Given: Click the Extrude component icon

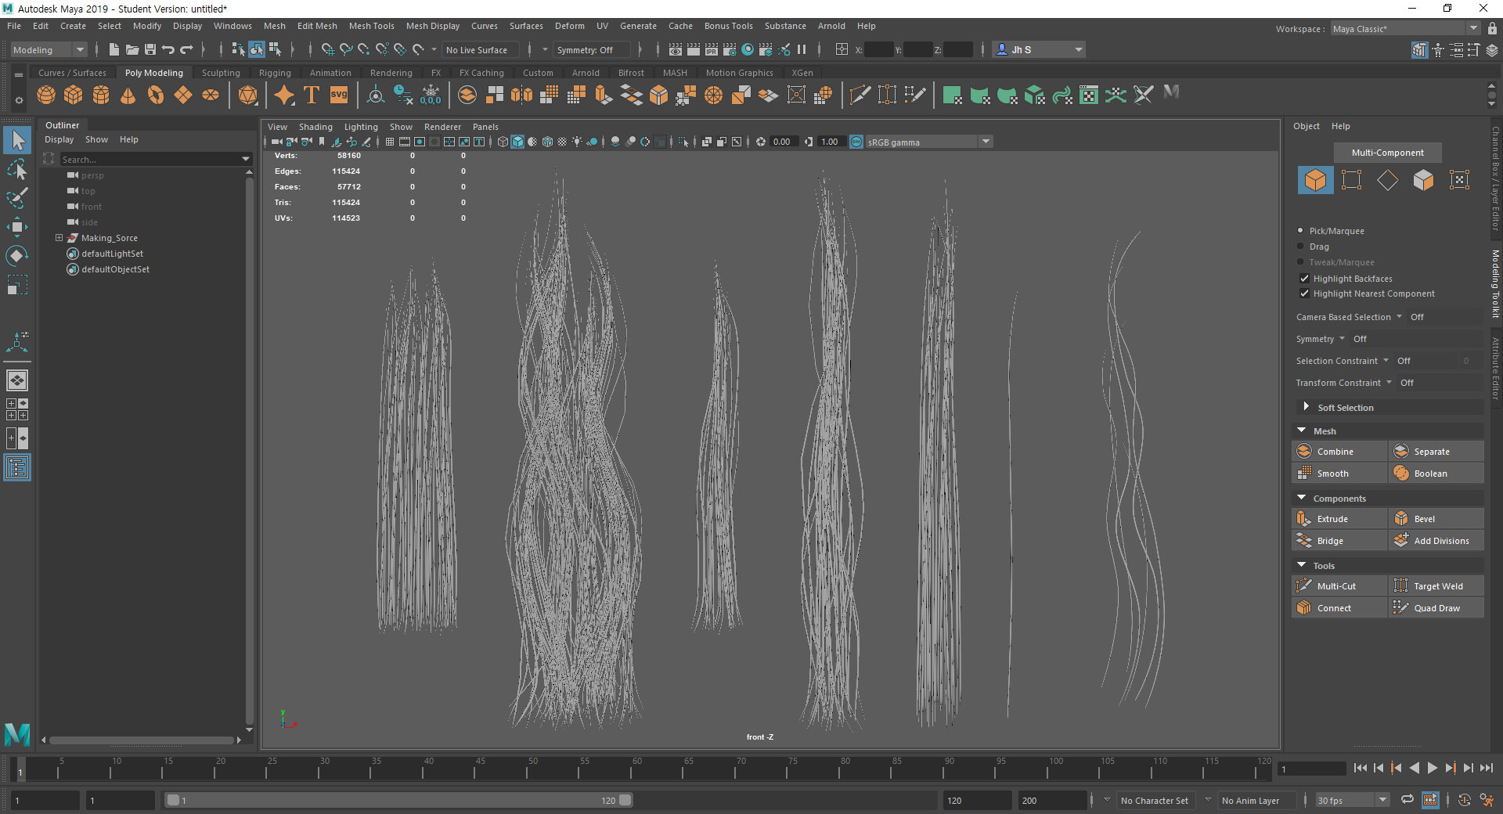Looking at the screenshot, I should point(1304,519).
